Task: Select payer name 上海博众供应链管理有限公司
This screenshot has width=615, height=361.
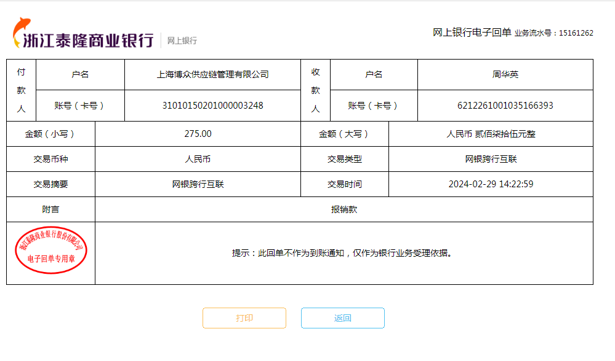Action: (x=212, y=74)
